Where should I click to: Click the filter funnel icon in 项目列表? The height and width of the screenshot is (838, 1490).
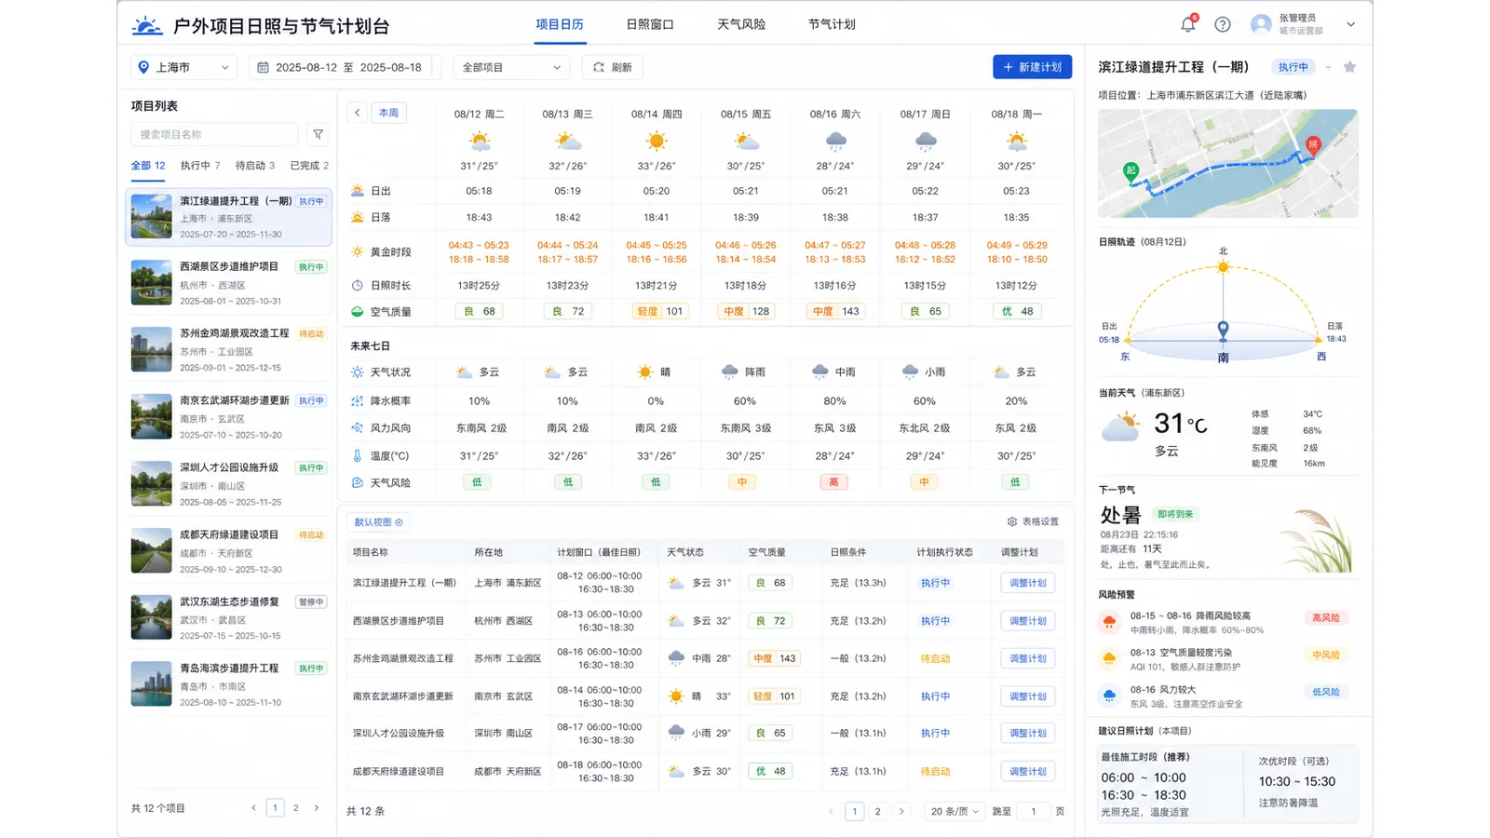pyautogui.click(x=318, y=134)
